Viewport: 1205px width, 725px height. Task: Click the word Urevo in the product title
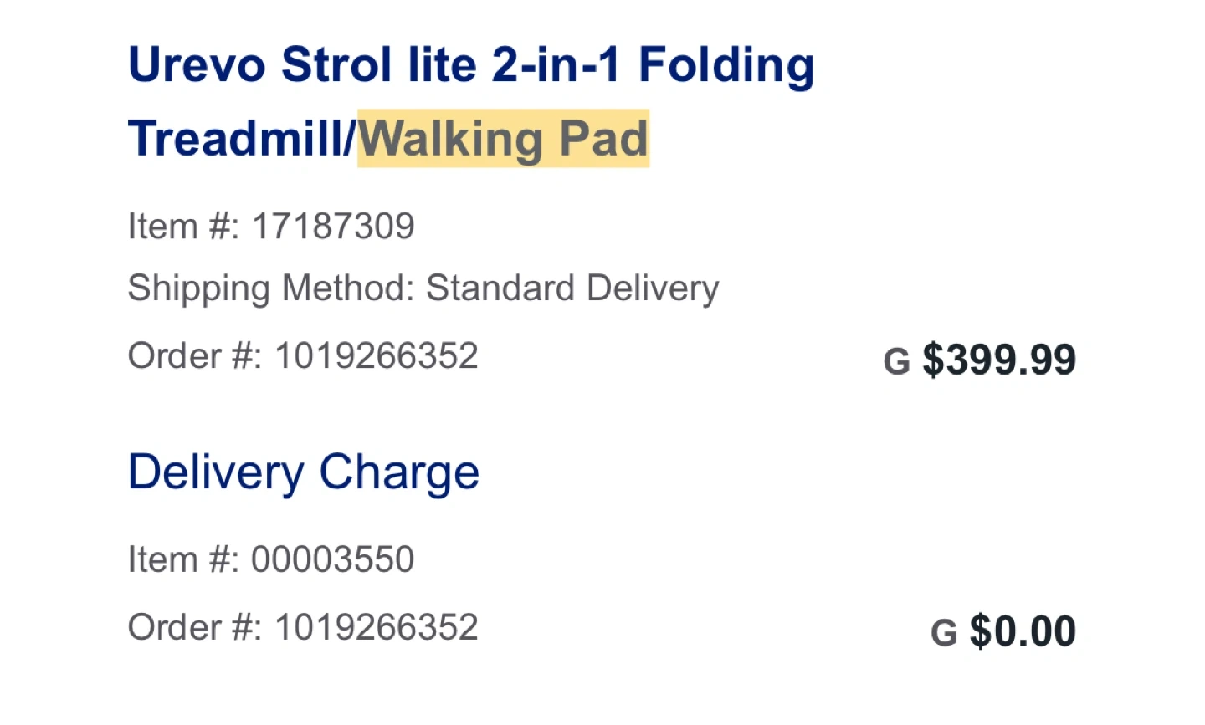pos(197,65)
